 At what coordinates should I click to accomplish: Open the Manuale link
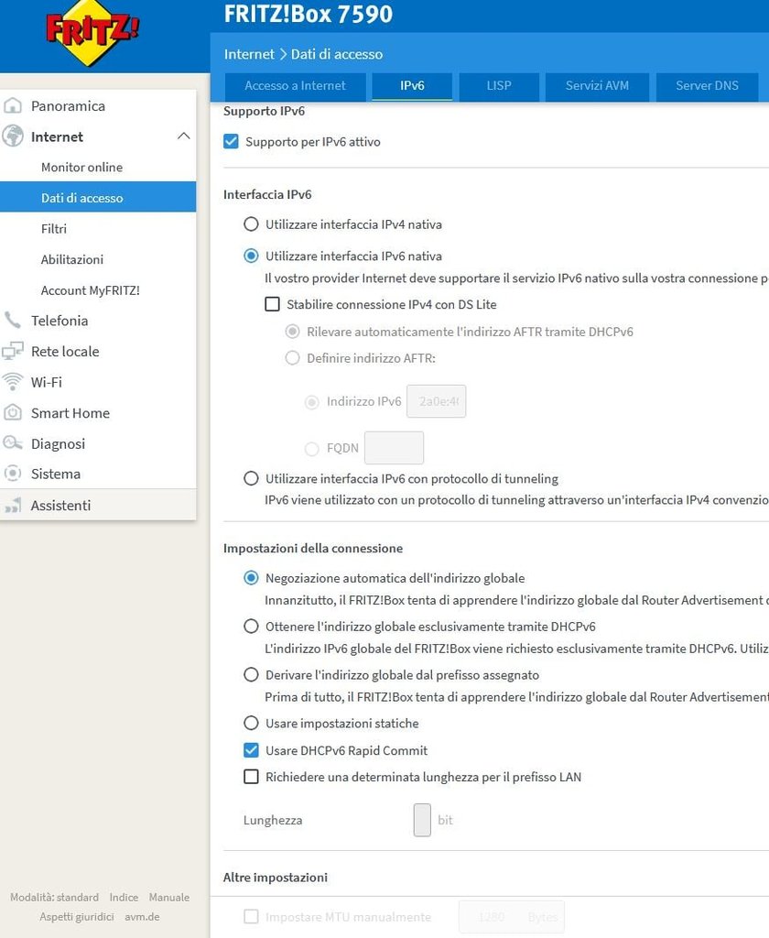(x=169, y=898)
